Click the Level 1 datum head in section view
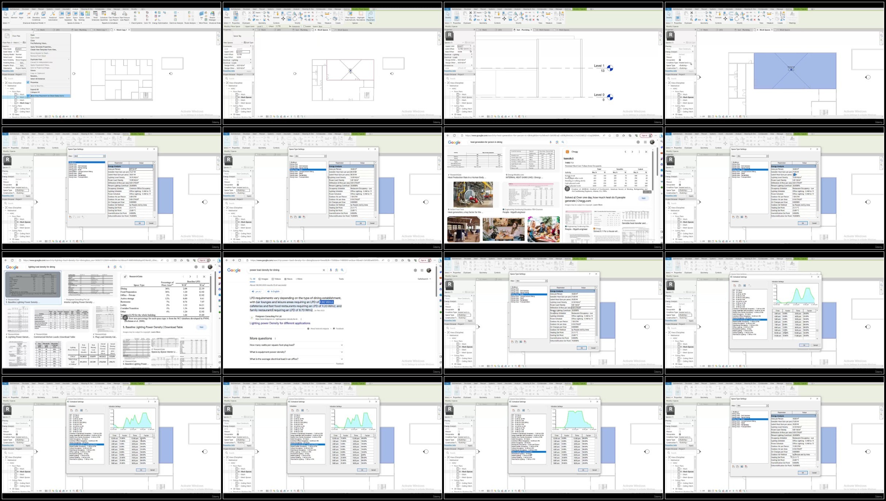886x501 pixels. coord(610,68)
